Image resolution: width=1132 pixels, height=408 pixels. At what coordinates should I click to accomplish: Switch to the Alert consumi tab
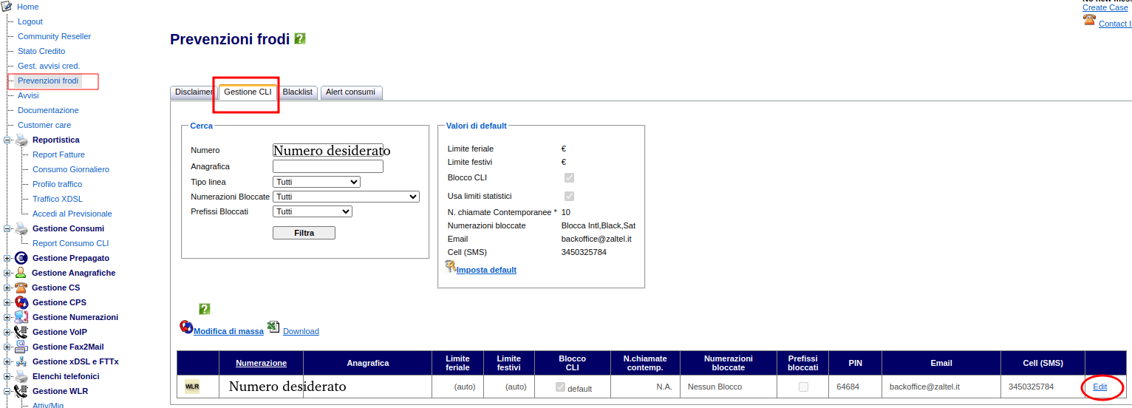pos(351,92)
